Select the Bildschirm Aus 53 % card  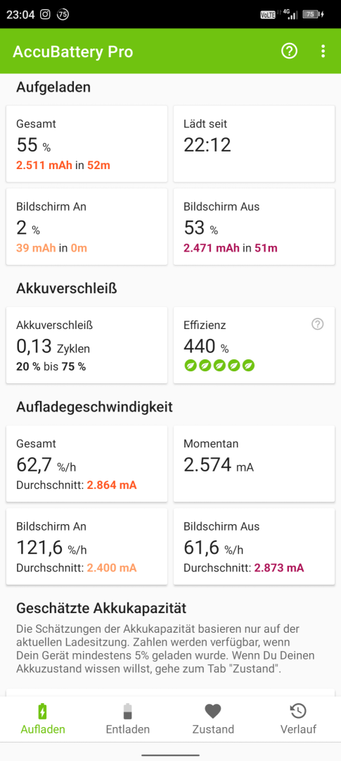click(254, 227)
